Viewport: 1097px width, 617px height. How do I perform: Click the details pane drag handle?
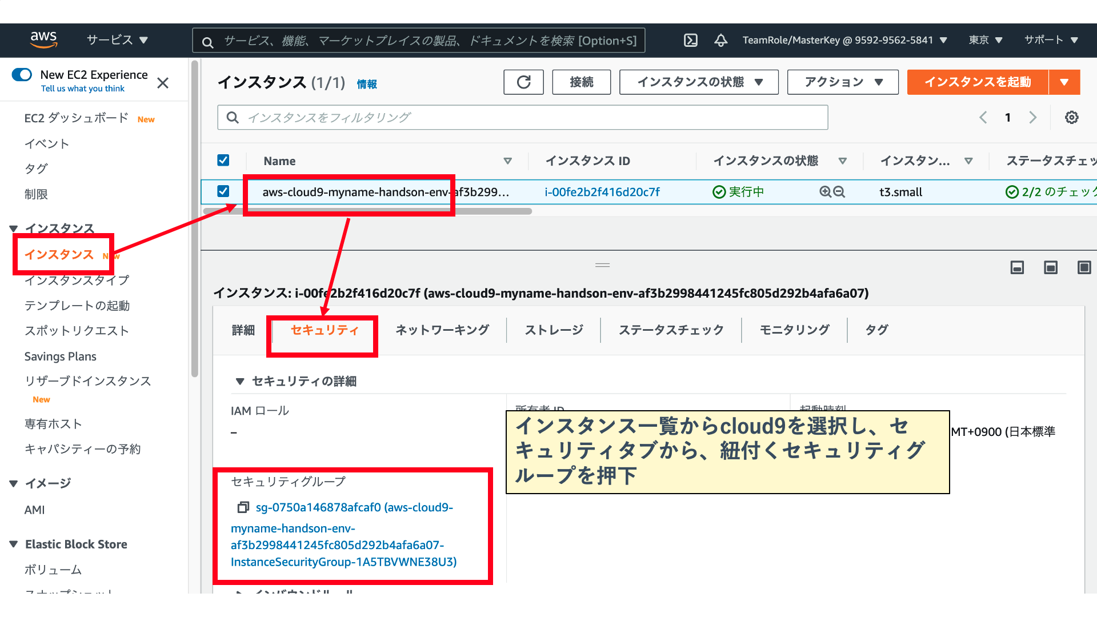pyautogui.click(x=602, y=265)
